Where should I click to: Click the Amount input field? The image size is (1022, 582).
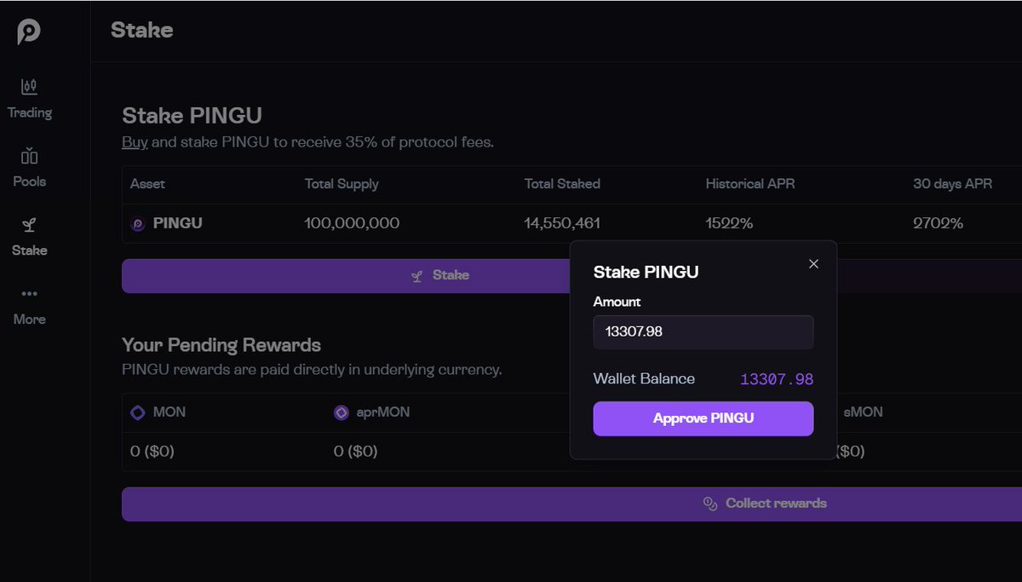tap(703, 331)
